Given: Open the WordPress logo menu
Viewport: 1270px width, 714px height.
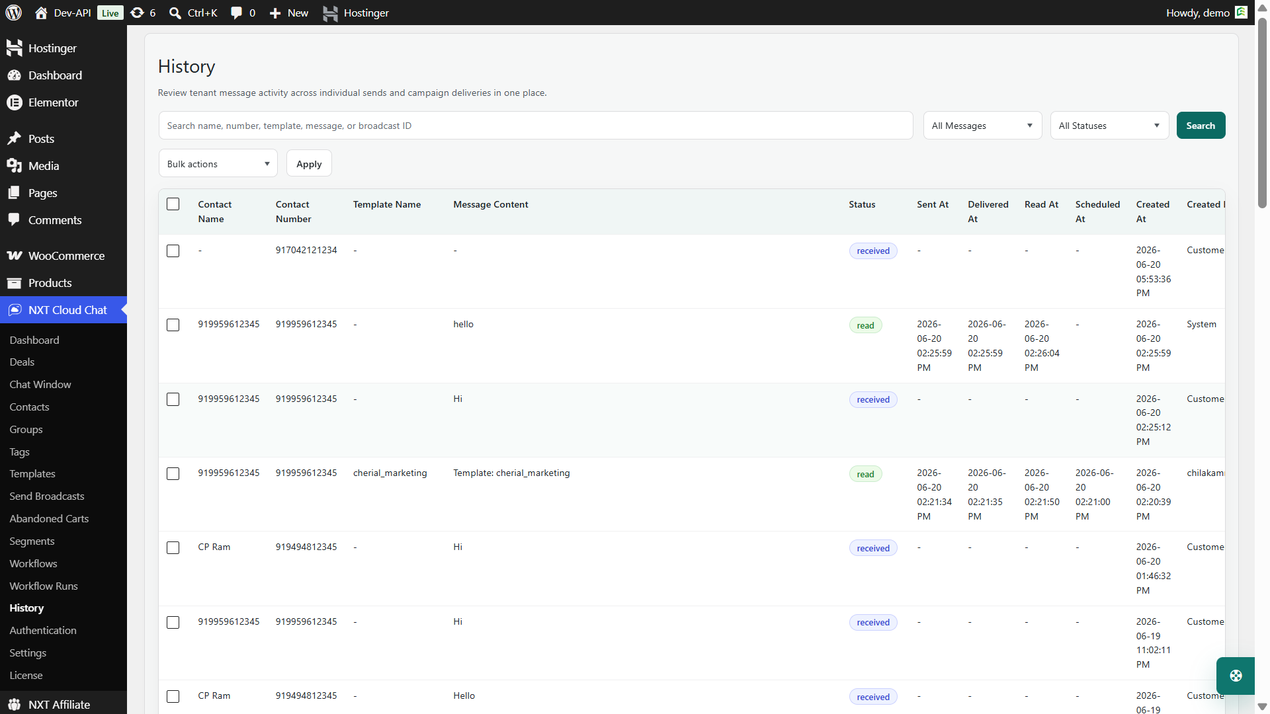Looking at the screenshot, I should [14, 13].
